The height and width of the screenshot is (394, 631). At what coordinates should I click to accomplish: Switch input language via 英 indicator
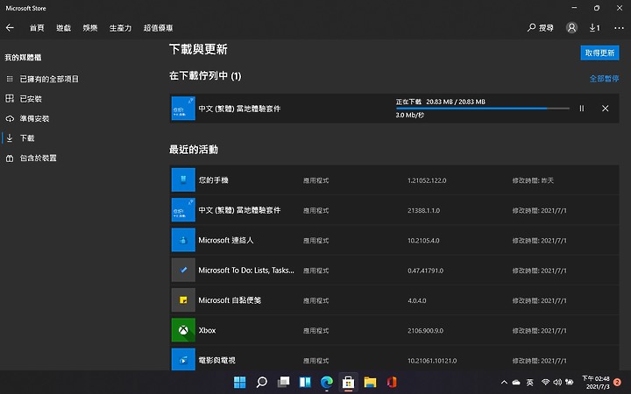click(x=530, y=383)
